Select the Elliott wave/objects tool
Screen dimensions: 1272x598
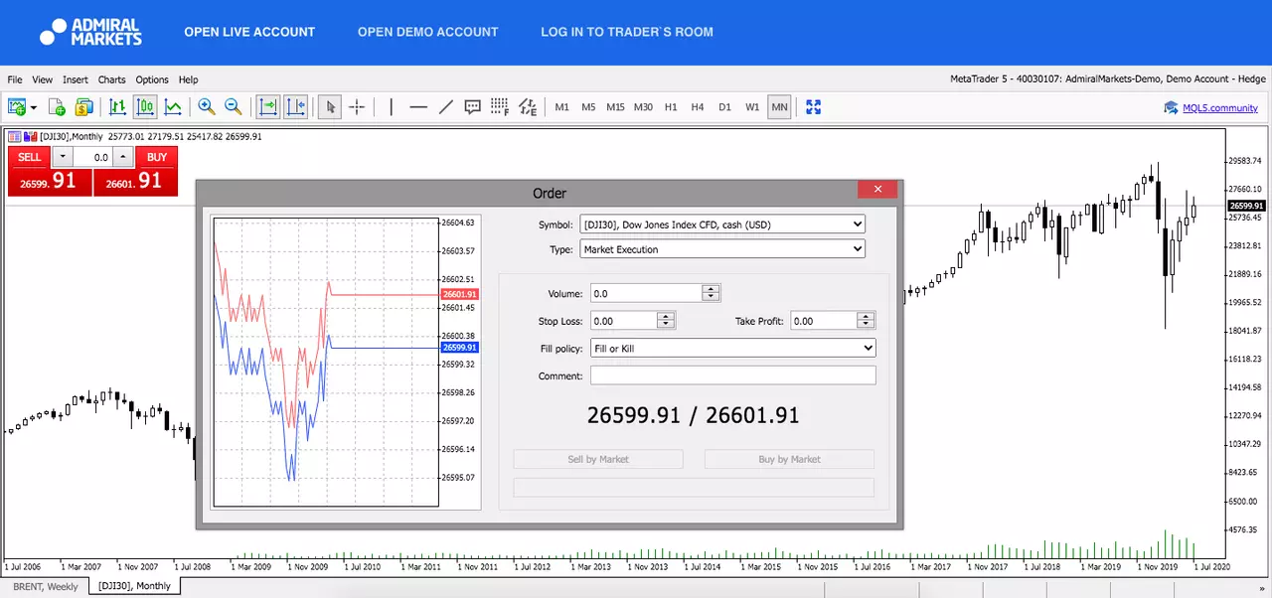click(x=528, y=107)
